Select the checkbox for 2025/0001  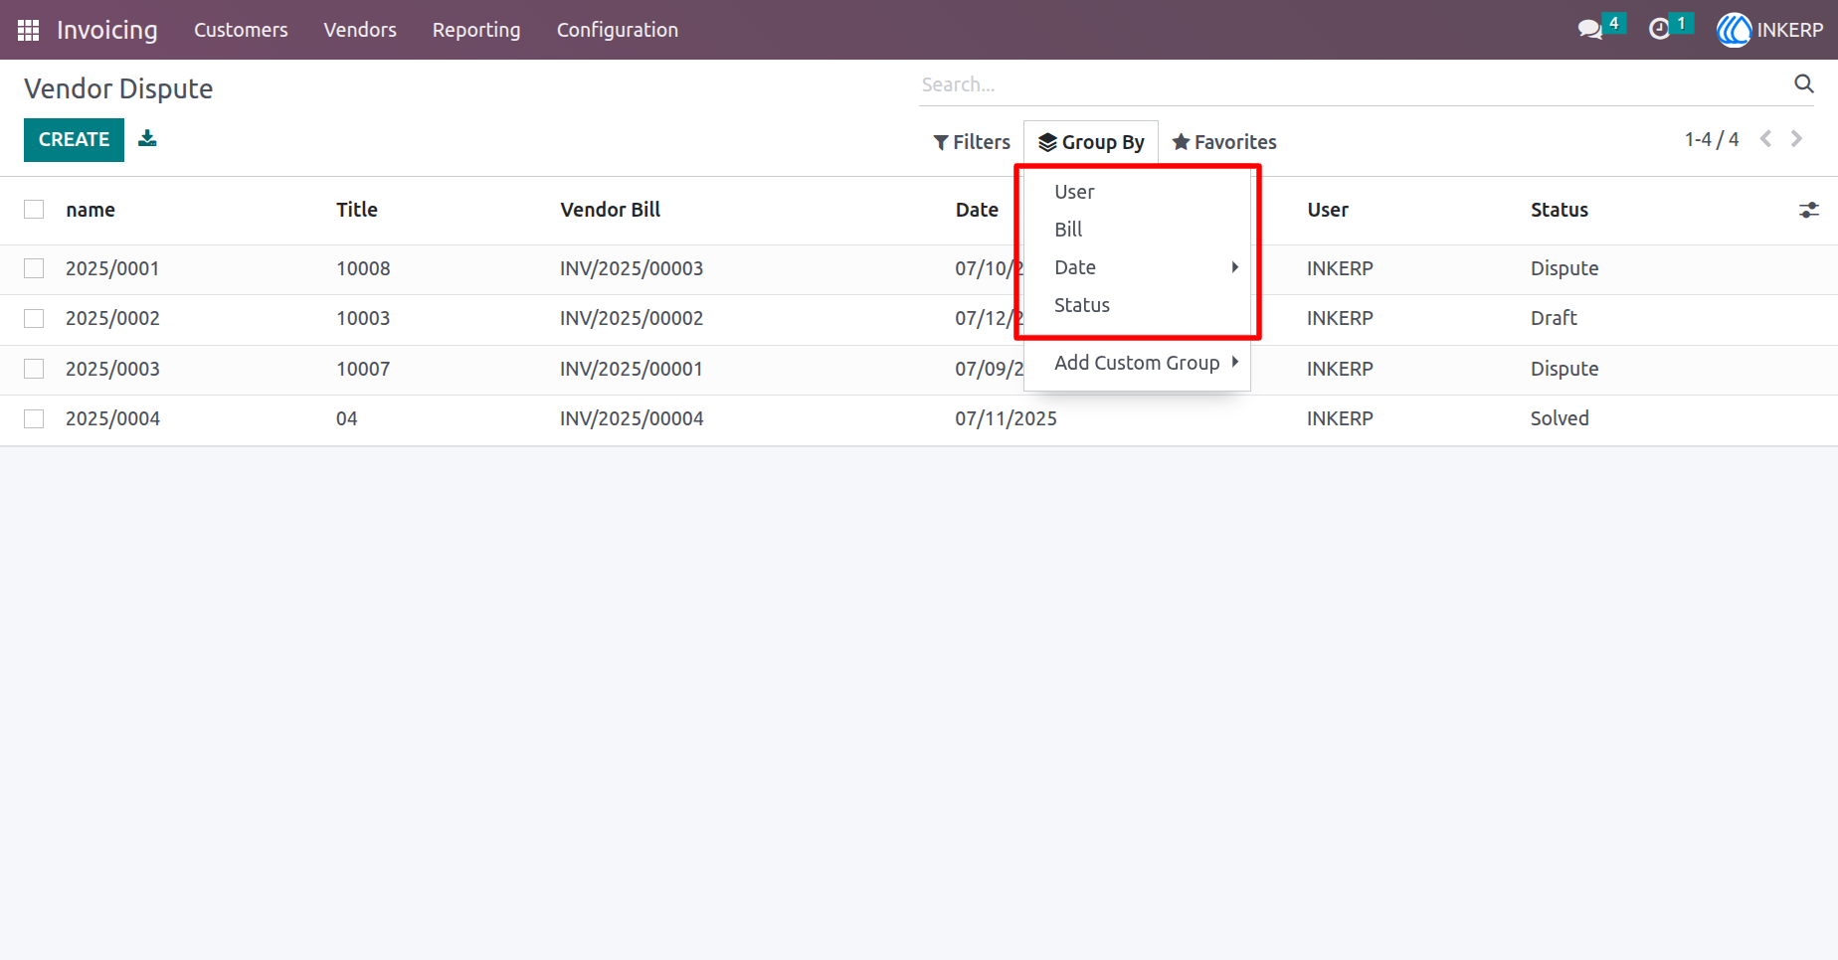[34, 268]
